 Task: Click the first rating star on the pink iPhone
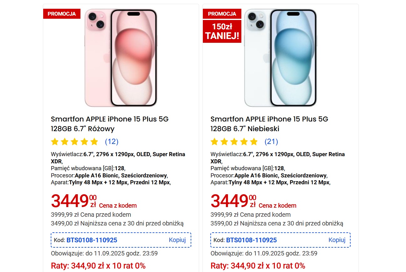(55, 142)
